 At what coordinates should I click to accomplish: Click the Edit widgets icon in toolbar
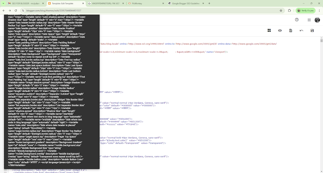270,31
